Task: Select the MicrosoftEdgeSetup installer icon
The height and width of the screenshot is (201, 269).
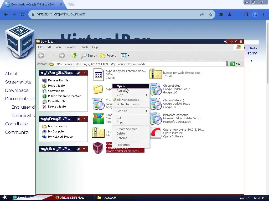Action: point(156,119)
